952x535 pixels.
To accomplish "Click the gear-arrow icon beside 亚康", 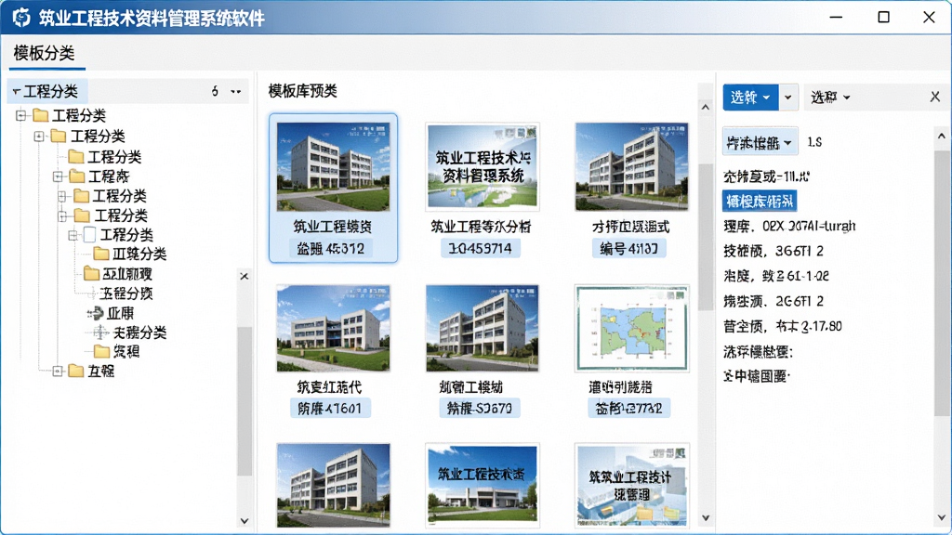I will click(96, 313).
